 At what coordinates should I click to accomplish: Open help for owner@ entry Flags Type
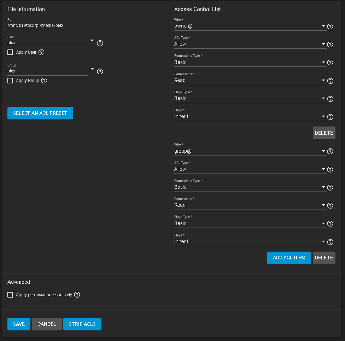330,99
